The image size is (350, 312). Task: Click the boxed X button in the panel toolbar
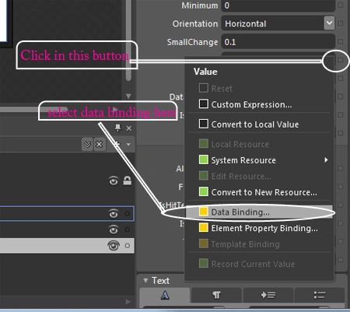pyautogui.click(x=99, y=144)
